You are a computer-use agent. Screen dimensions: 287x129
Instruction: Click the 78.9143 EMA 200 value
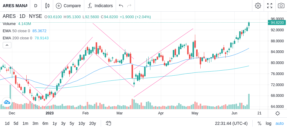click(42, 38)
